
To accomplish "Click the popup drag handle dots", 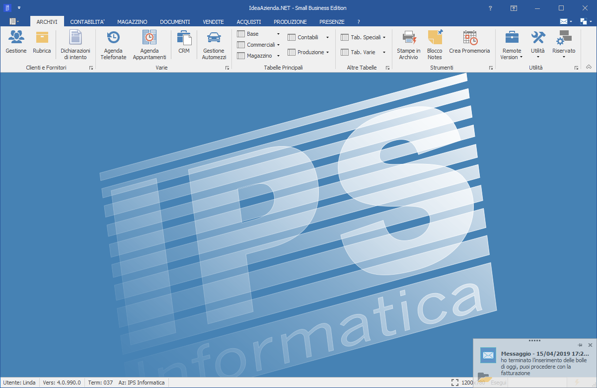I will (x=535, y=340).
